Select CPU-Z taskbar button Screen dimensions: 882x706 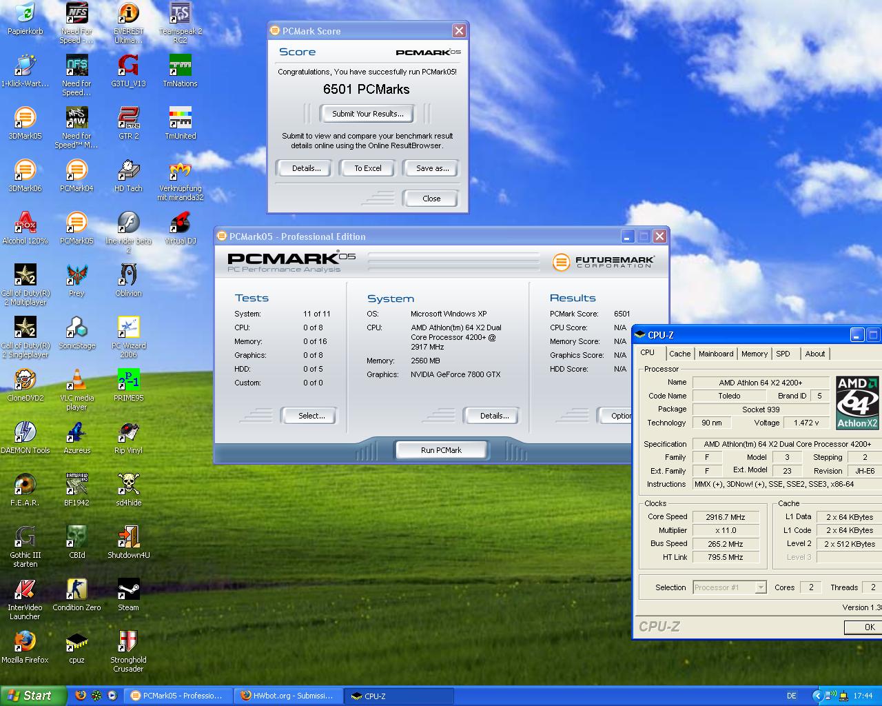pyautogui.click(x=399, y=696)
